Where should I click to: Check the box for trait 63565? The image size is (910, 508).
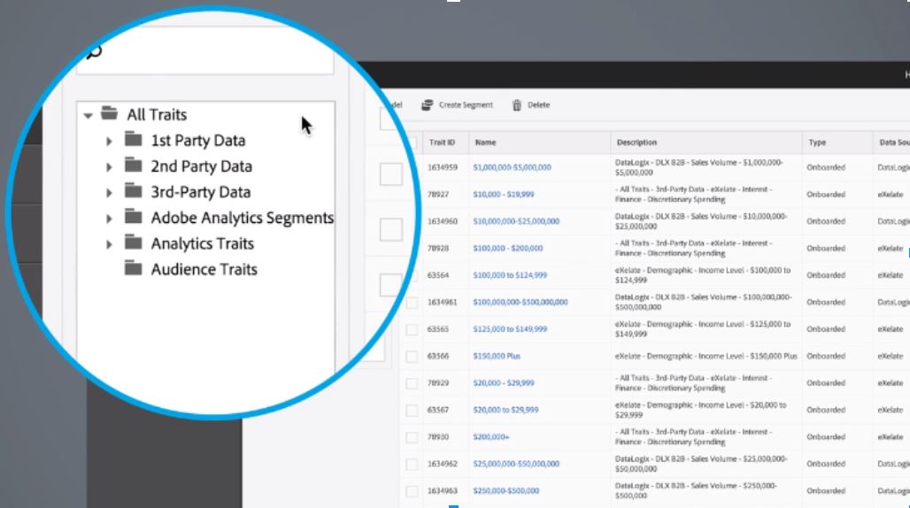point(412,329)
